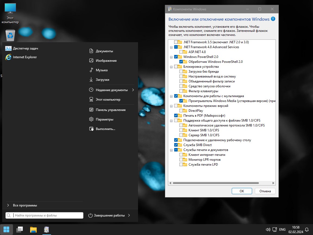Collapse the Windows PowerShell 2.0 tree node
313x235 pixels.
[x=171, y=57]
